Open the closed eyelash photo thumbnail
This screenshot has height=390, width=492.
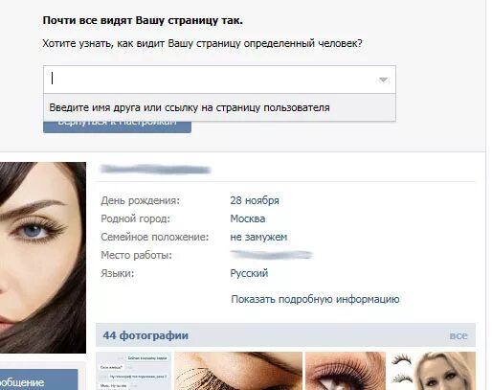click(x=238, y=371)
